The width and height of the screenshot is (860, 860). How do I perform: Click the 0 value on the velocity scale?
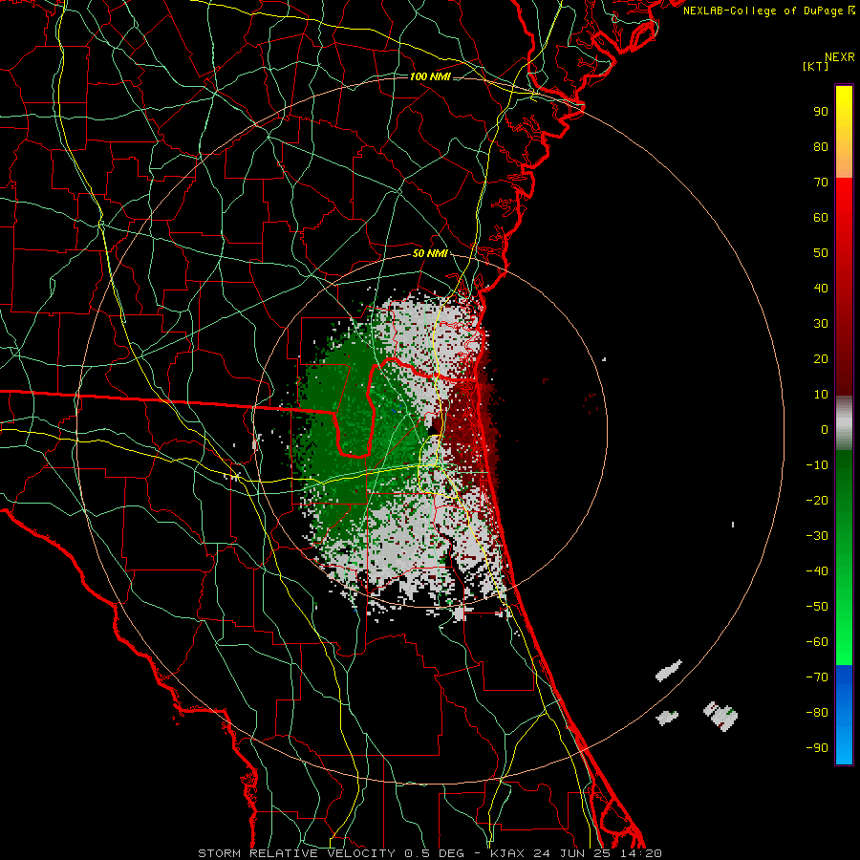825,429
